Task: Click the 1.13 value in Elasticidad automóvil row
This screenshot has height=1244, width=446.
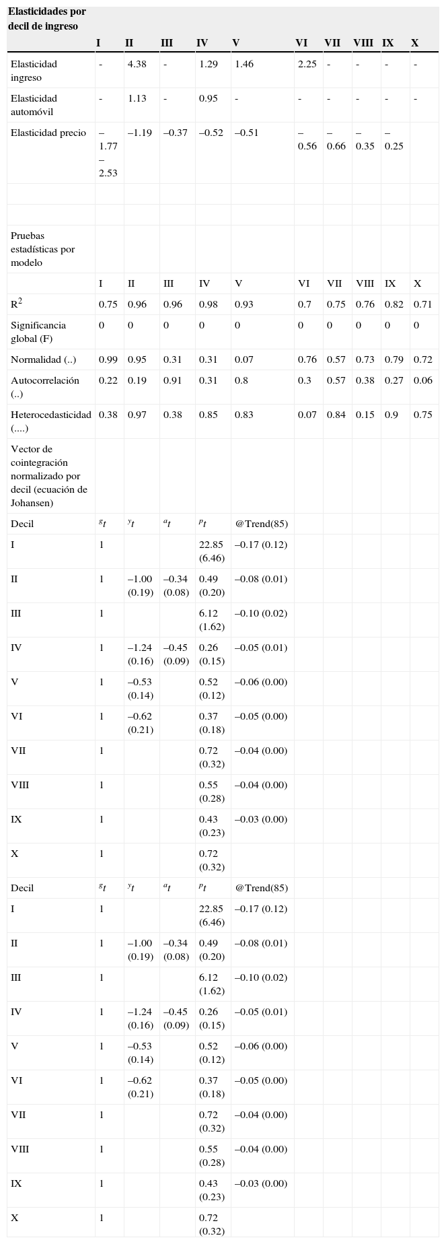Action: point(137,98)
